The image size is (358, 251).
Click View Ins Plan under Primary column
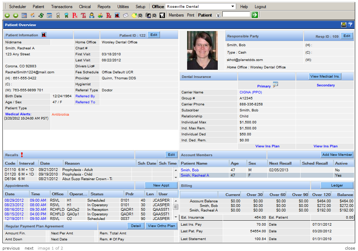267,146
